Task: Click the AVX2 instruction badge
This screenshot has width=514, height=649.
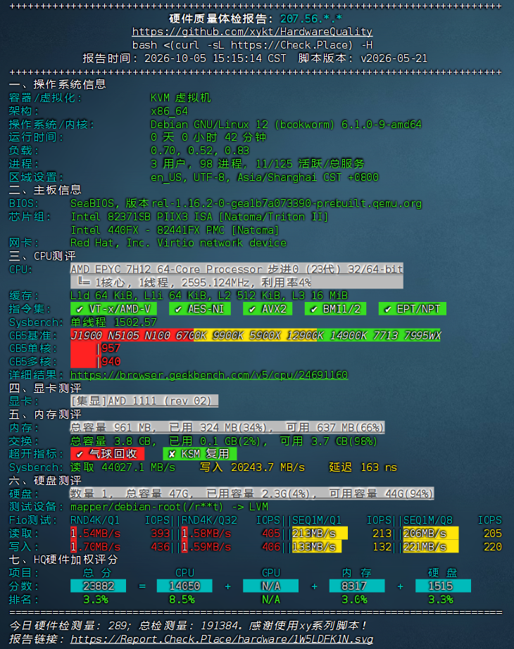Action: 268,309
